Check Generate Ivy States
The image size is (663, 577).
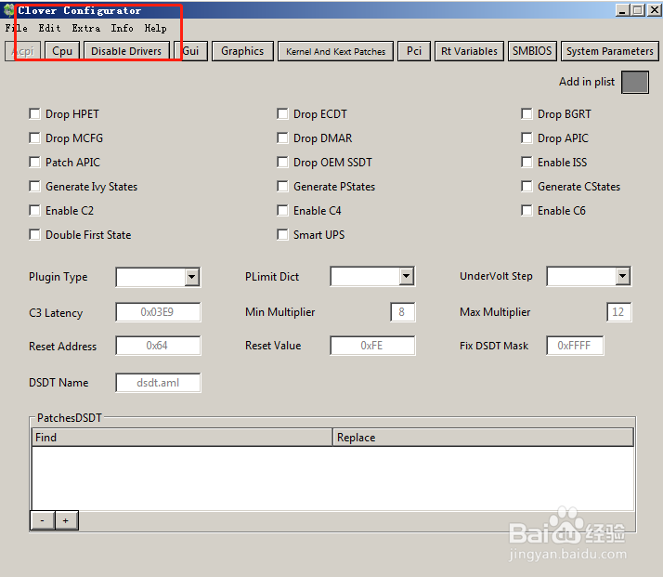click(x=34, y=186)
